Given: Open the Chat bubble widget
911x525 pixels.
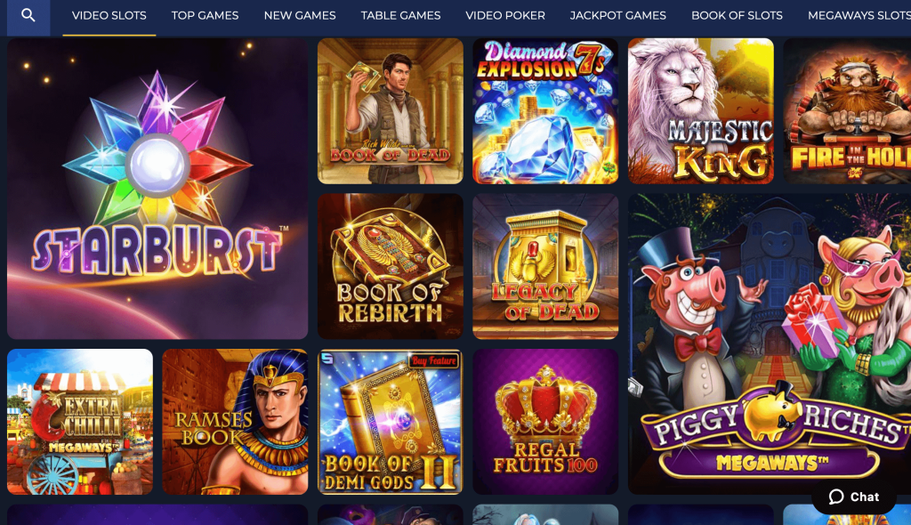Looking at the screenshot, I should click(x=853, y=497).
